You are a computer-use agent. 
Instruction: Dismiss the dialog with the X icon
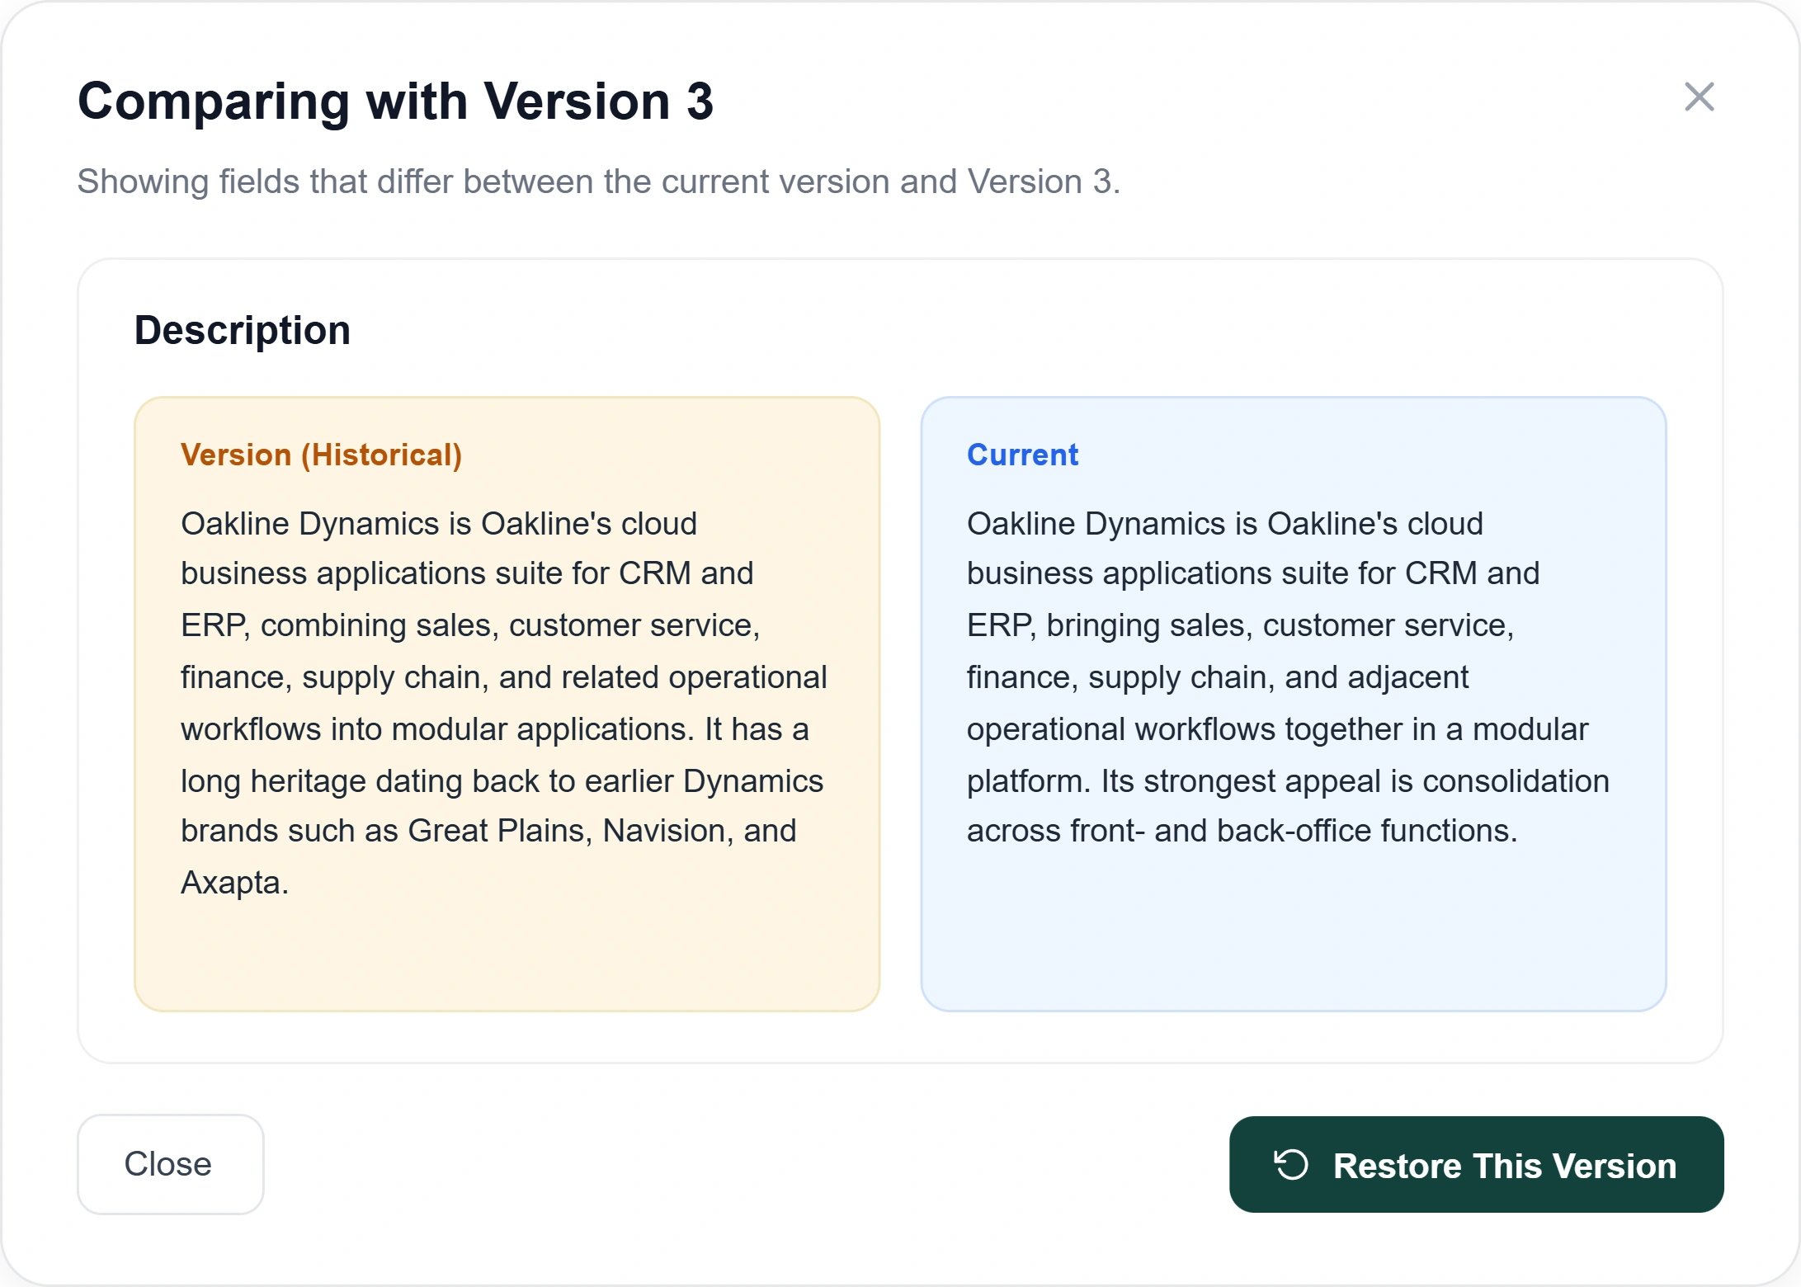(x=1699, y=97)
